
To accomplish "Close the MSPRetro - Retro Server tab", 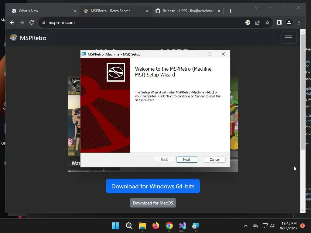I will (147, 11).
